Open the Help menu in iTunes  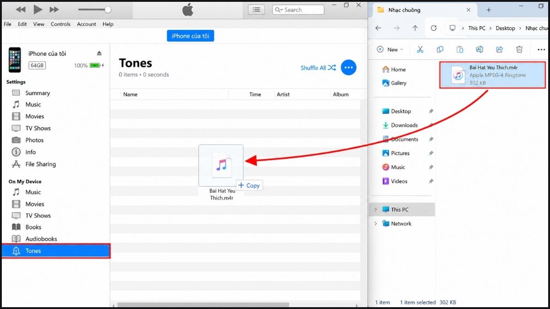tap(108, 24)
